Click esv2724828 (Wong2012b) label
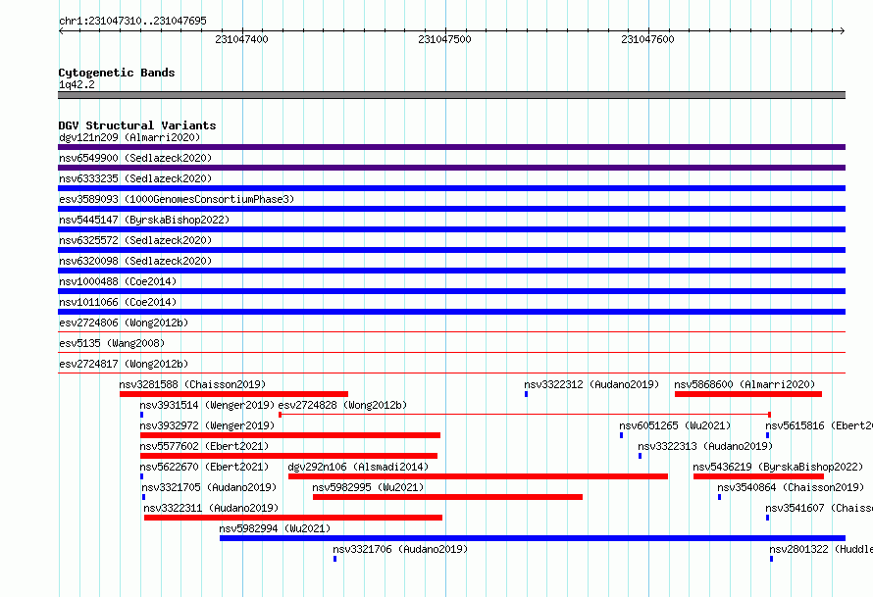This screenshot has width=873, height=597. [342, 405]
